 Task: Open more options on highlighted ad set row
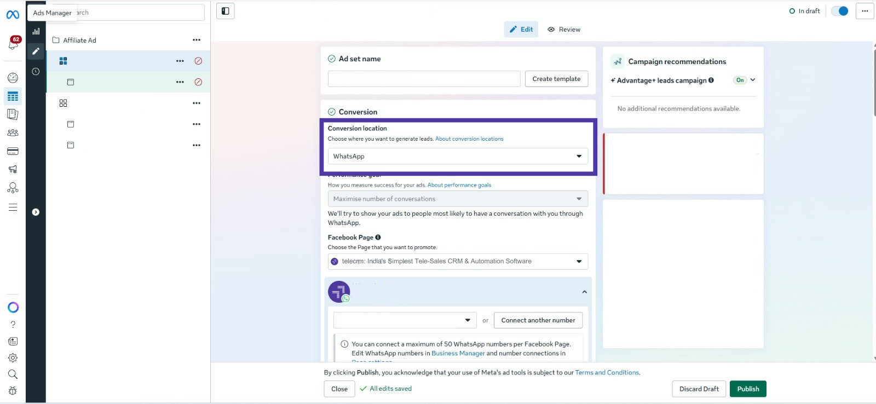click(x=180, y=82)
